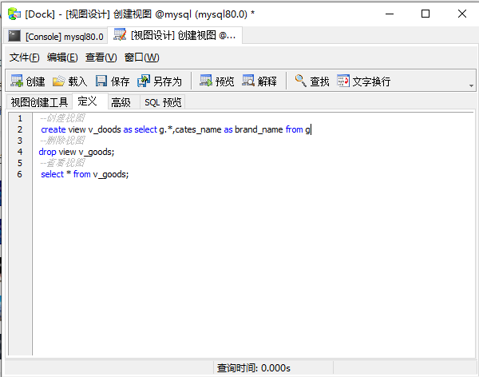Click the 查询时间: 0.000s status text
This screenshot has height=377, width=479.
click(254, 368)
